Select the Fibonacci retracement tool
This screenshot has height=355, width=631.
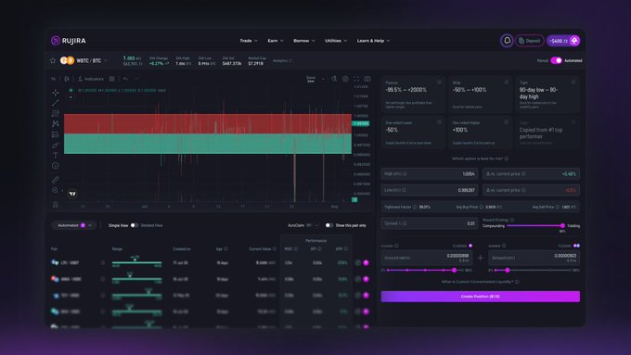(x=56, y=113)
